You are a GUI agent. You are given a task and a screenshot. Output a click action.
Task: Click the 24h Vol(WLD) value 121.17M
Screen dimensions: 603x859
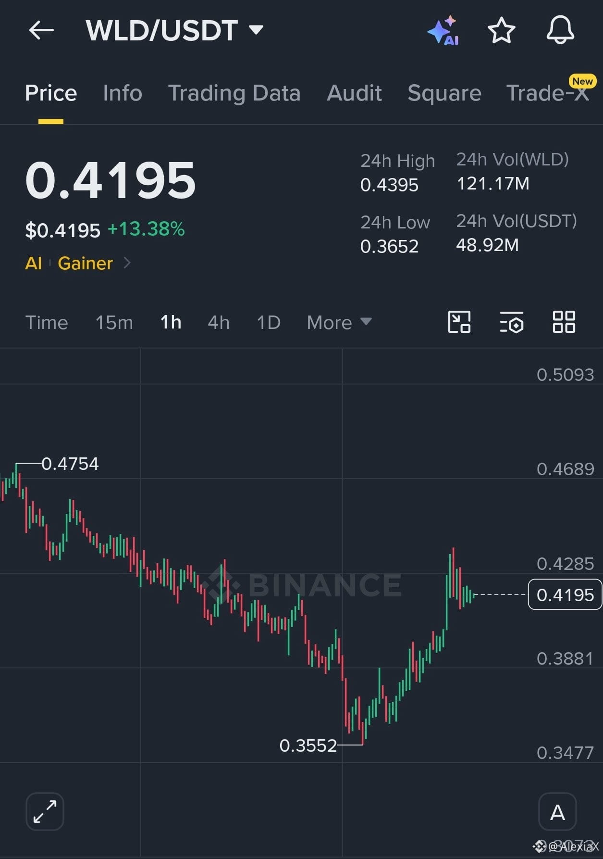tap(493, 184)
